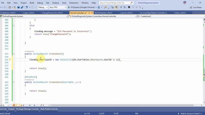This screenshot has height=115, width=205.
Task: Click the step-into style toolbar icon
Action: click(x=112, y=7)
